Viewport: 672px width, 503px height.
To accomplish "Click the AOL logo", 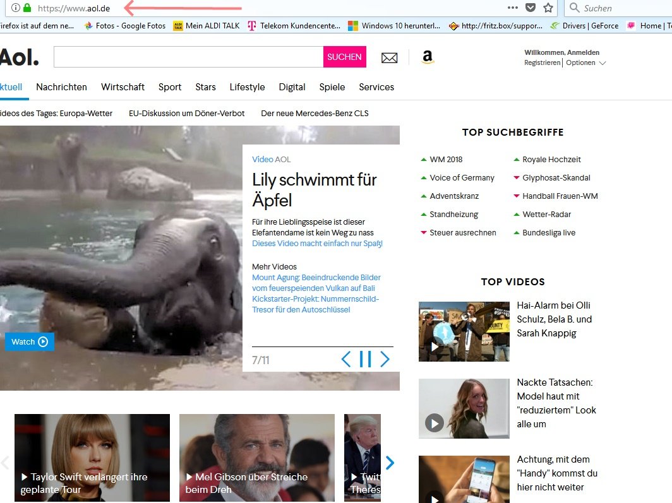I will 20,57.
